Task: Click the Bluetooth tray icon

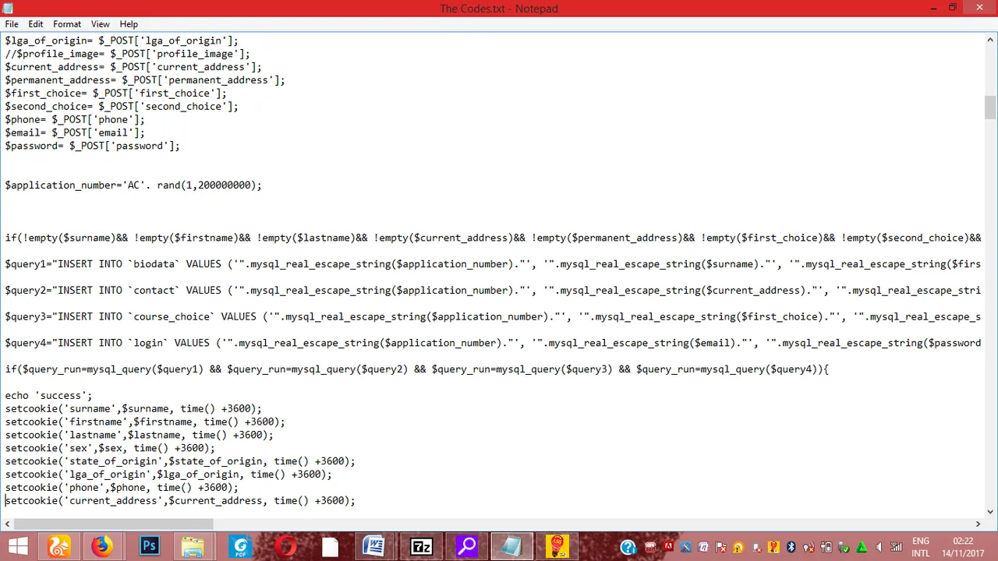Action: (x=791, y=547)
